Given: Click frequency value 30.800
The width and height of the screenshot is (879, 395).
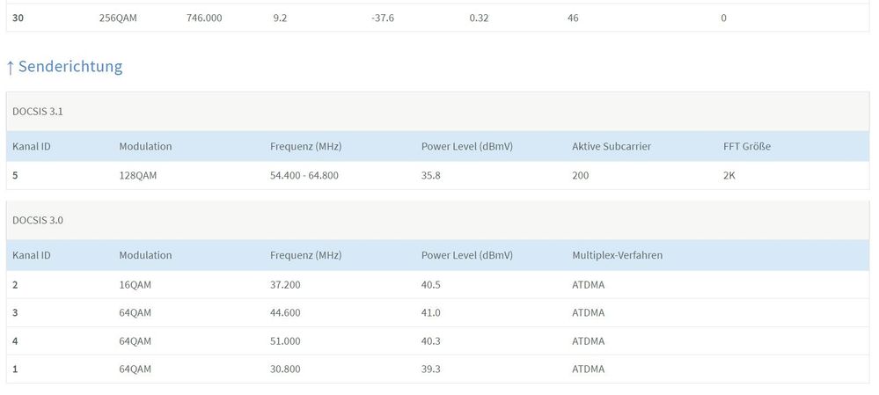Looking at the screenshot, I should pos(285,369).
